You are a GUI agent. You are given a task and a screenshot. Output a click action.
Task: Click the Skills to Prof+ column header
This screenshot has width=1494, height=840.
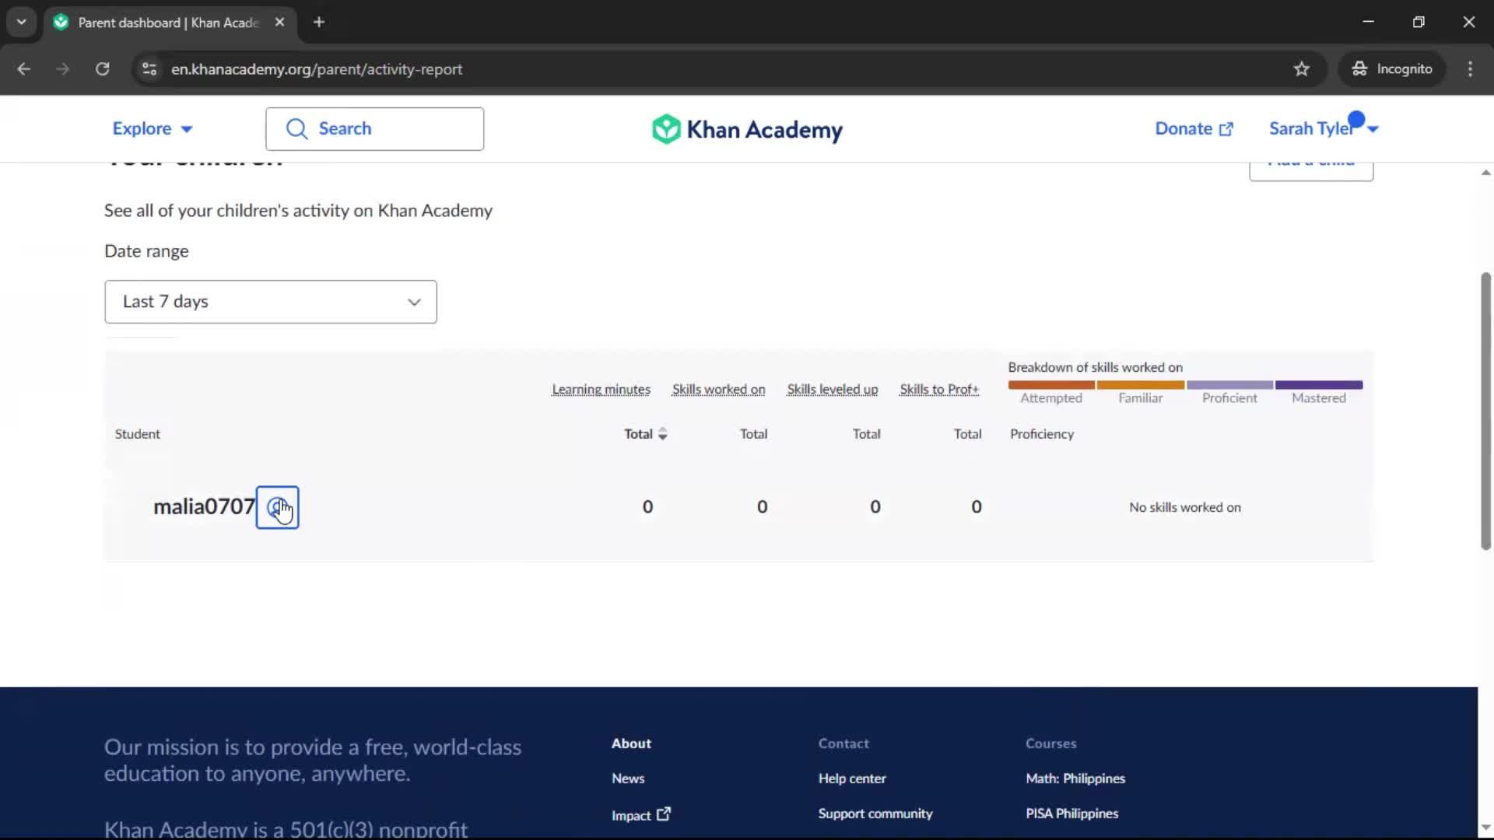[x=938, y=390]
